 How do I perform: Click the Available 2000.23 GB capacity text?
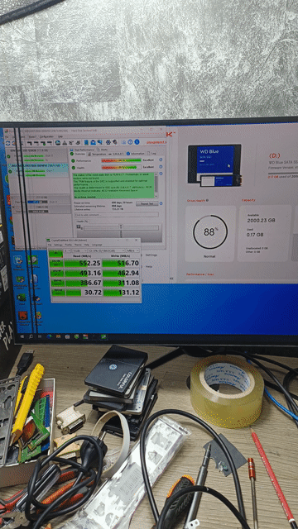point(261,218)
